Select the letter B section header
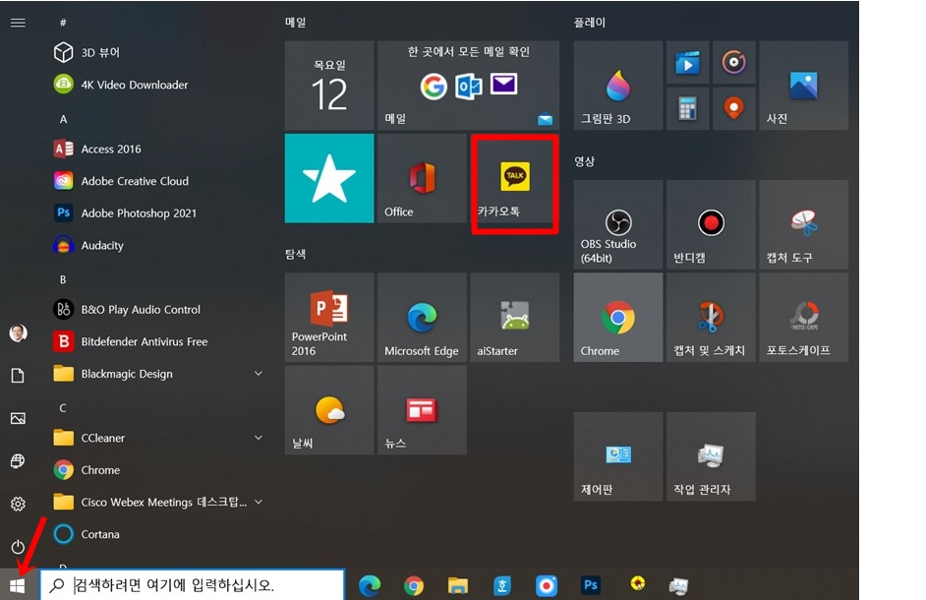 click(63, 279)
